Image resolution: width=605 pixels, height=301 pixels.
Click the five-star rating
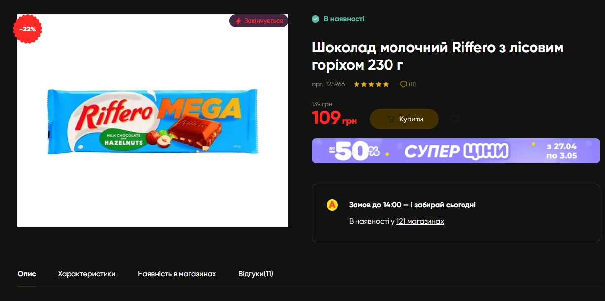(x=371, y=84)
